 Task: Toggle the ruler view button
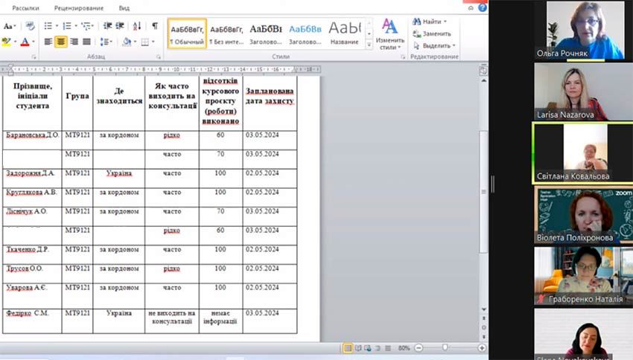(x=483, y=70)
